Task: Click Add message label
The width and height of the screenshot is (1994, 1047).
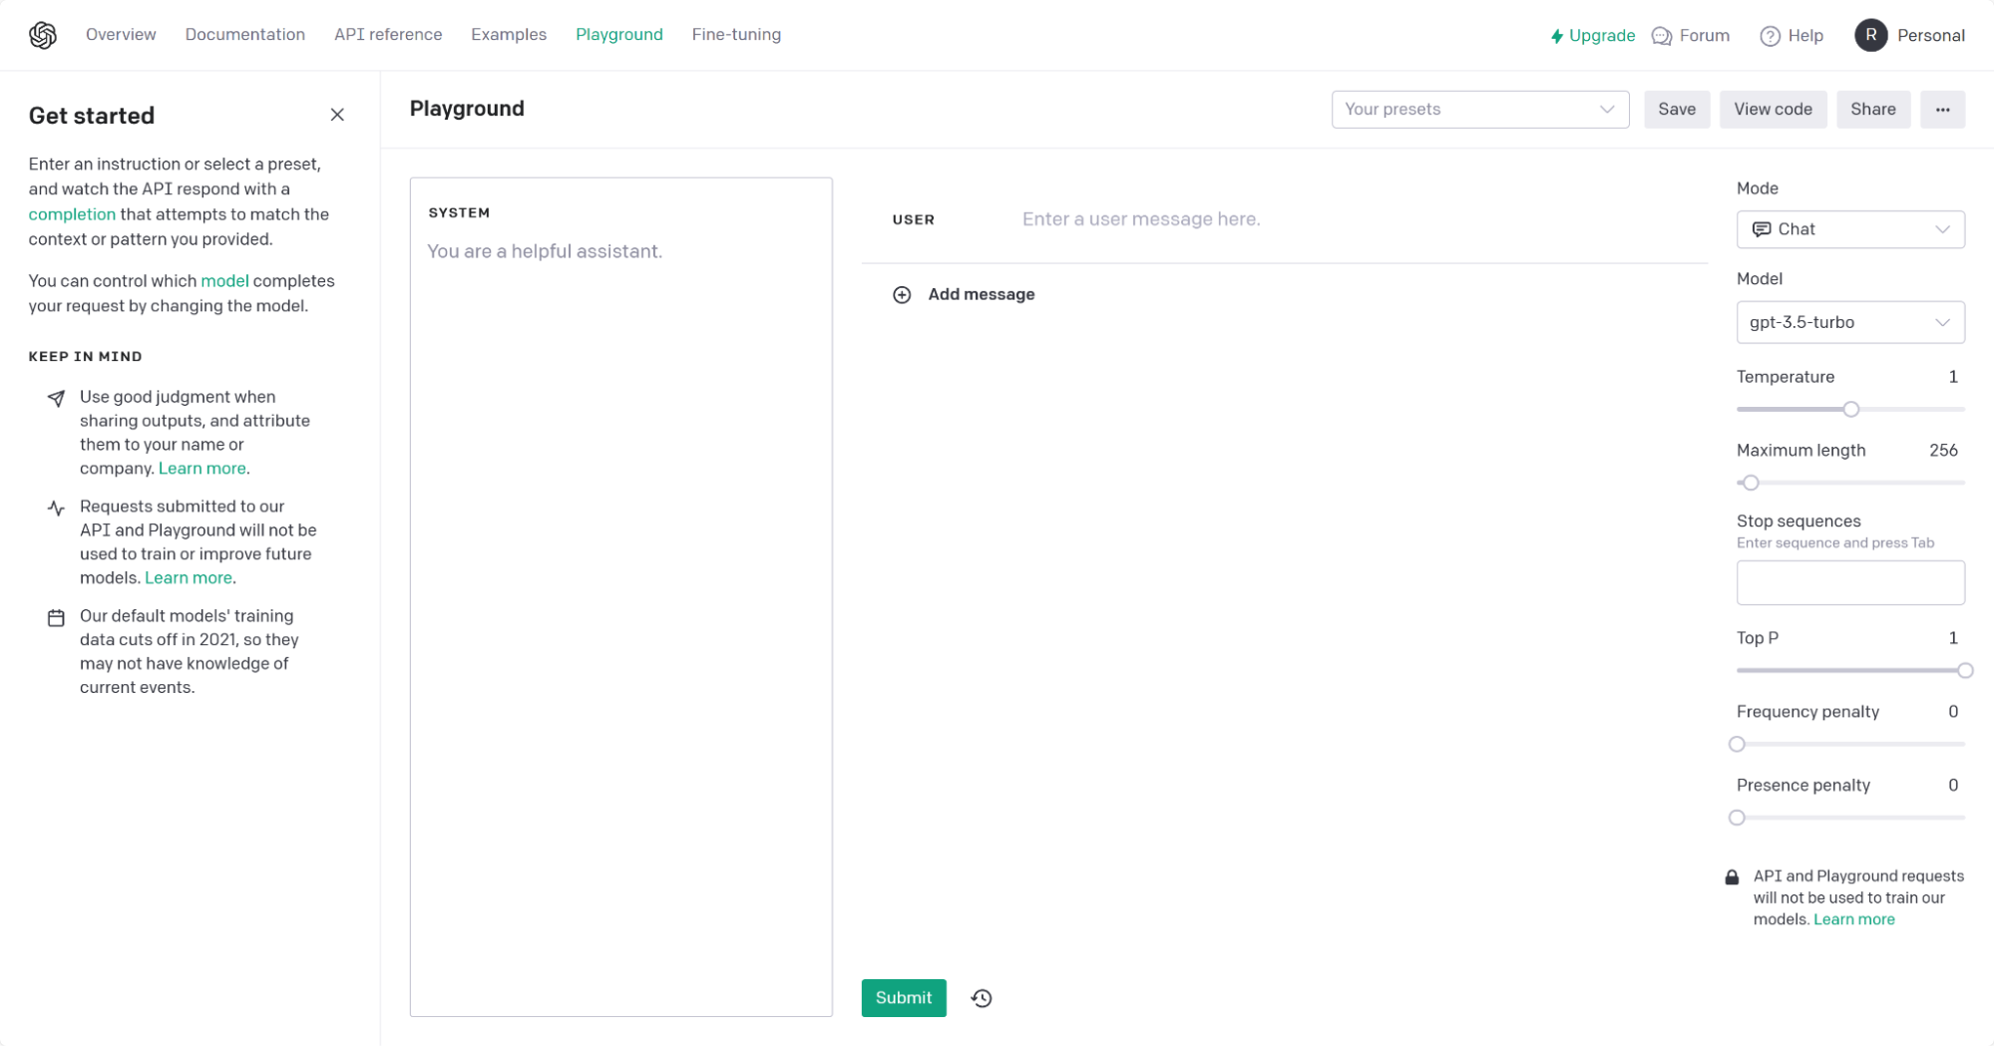Action: [982, 294]
